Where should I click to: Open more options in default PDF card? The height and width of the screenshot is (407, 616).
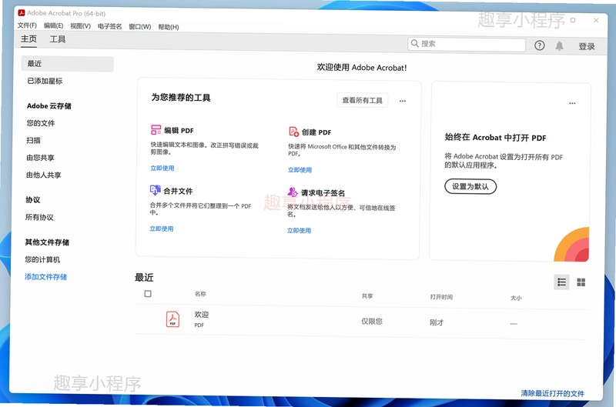point(572,103)
